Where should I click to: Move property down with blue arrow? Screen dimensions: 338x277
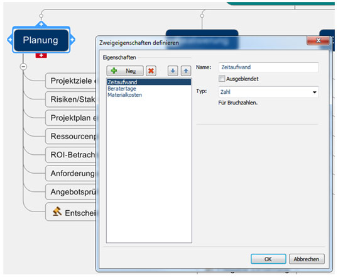(173, 71)
